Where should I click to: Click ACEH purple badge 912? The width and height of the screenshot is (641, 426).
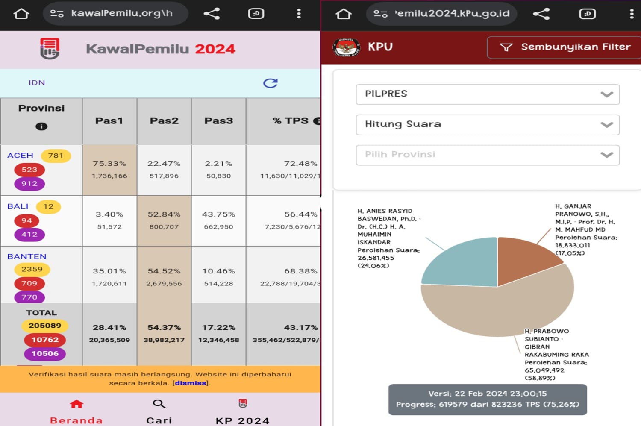click(x=29, y=184)
